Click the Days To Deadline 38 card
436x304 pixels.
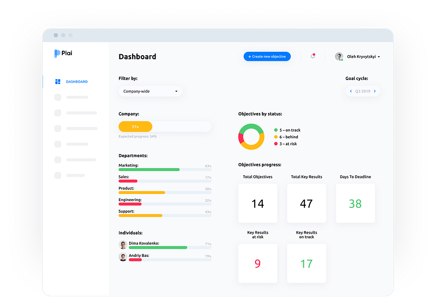[355, 203]
